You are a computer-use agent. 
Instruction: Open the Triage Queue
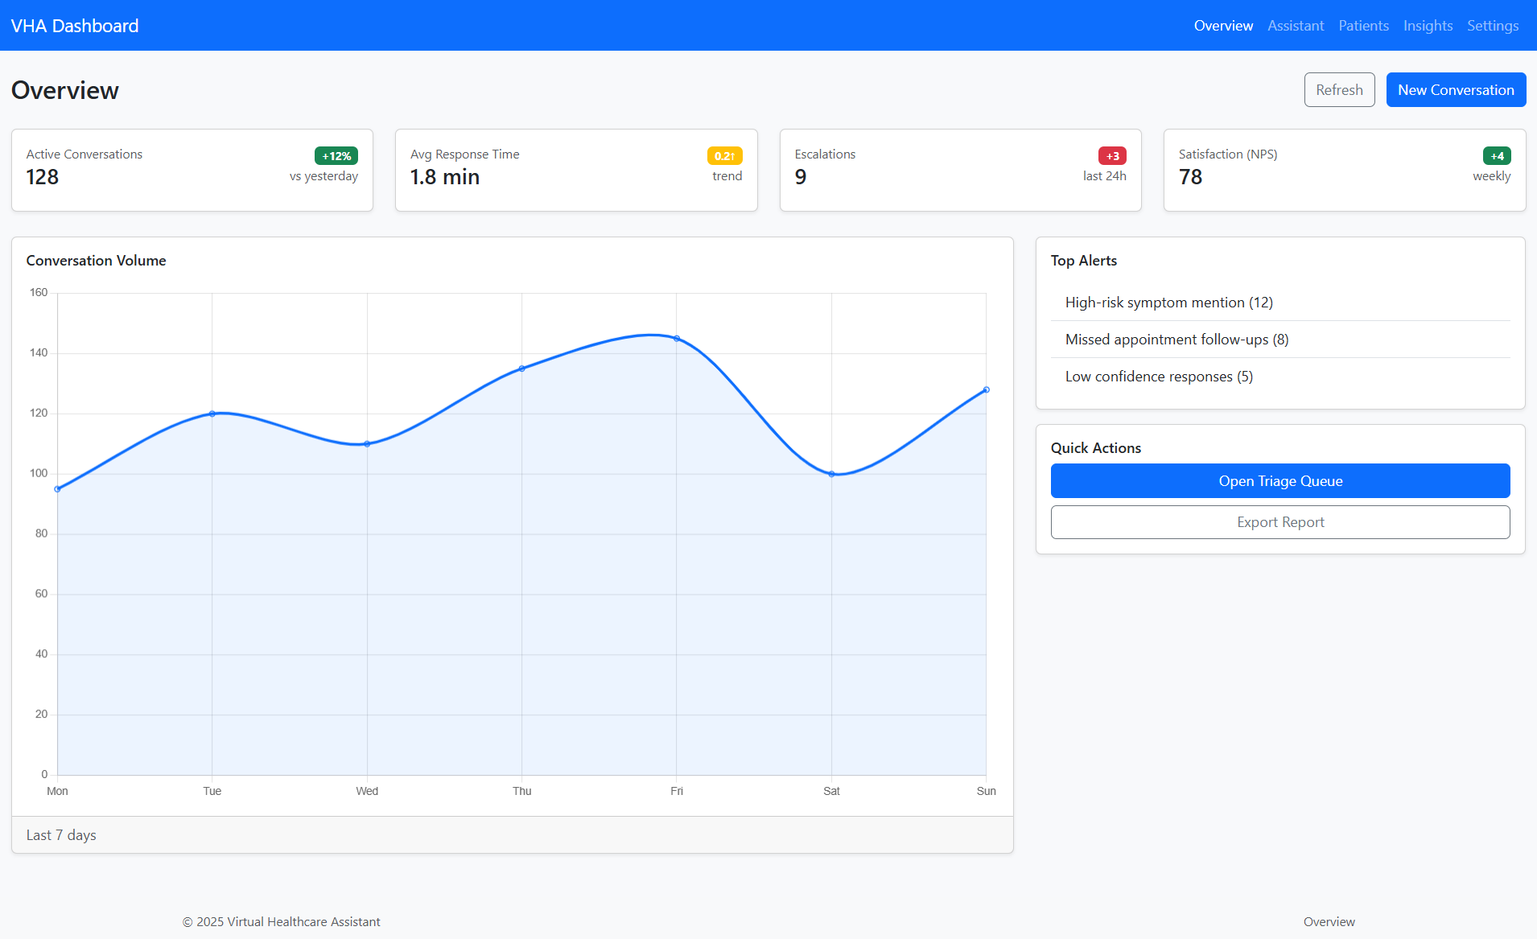pyautogui.click(x=1279, y=481)
